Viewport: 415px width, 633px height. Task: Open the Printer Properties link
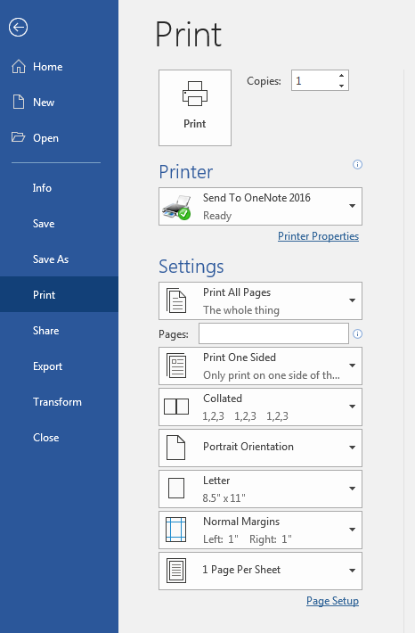tap(318, 236)
